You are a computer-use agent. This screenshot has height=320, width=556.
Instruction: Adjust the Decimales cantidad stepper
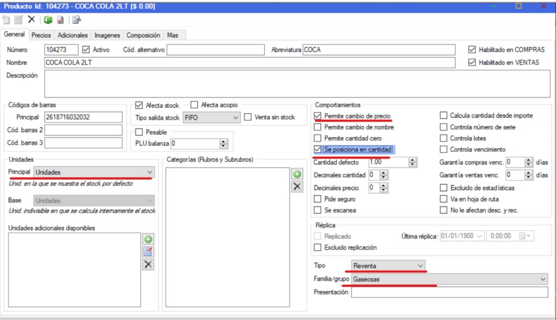point(383,175)
